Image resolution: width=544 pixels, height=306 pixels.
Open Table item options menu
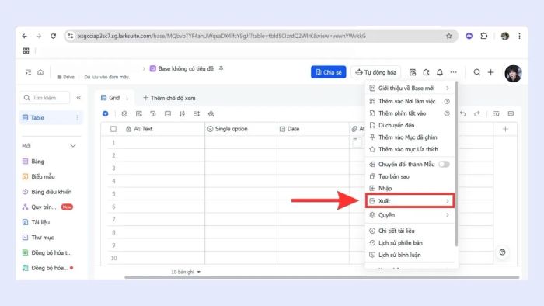click(77, 118)
